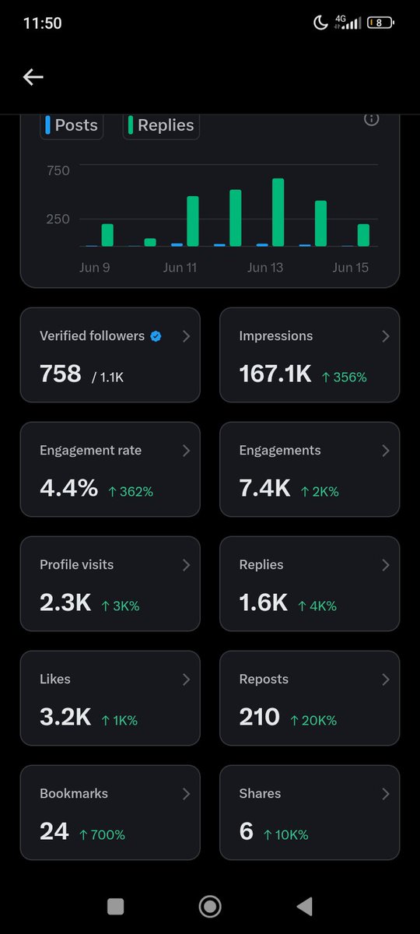Open the chart info icon

pyautogui.click(x=372, y=119)
